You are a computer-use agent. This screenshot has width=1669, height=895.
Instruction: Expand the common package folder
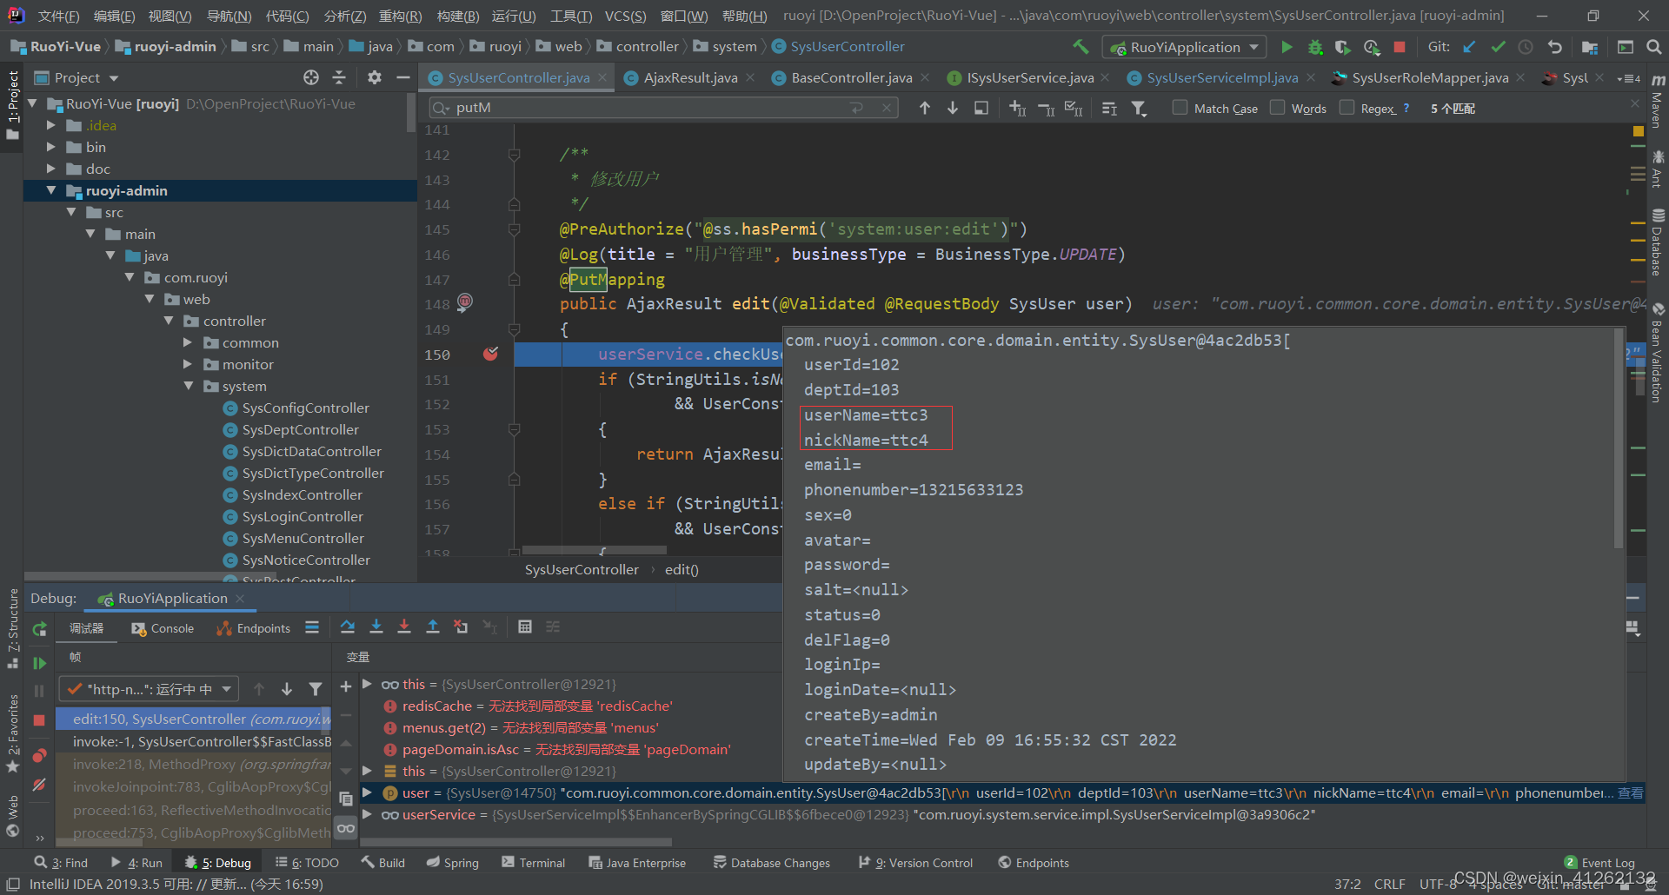pos(188,342)
